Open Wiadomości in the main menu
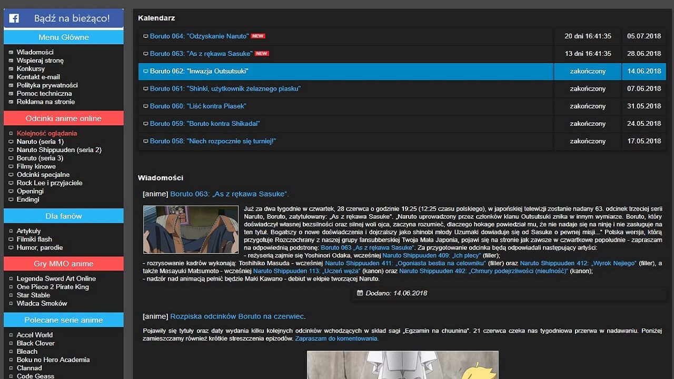The width and height of the screenshot is (674, 379). pyautogui.click(x=35, y=52)
